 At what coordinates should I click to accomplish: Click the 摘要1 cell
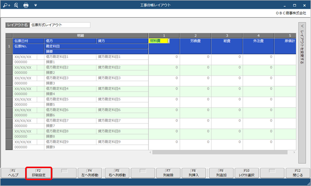[x=96, y=62]
